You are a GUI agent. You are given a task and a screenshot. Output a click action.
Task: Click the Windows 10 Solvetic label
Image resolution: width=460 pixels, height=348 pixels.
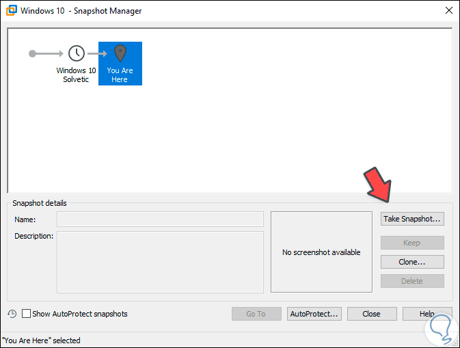(76, 75)
